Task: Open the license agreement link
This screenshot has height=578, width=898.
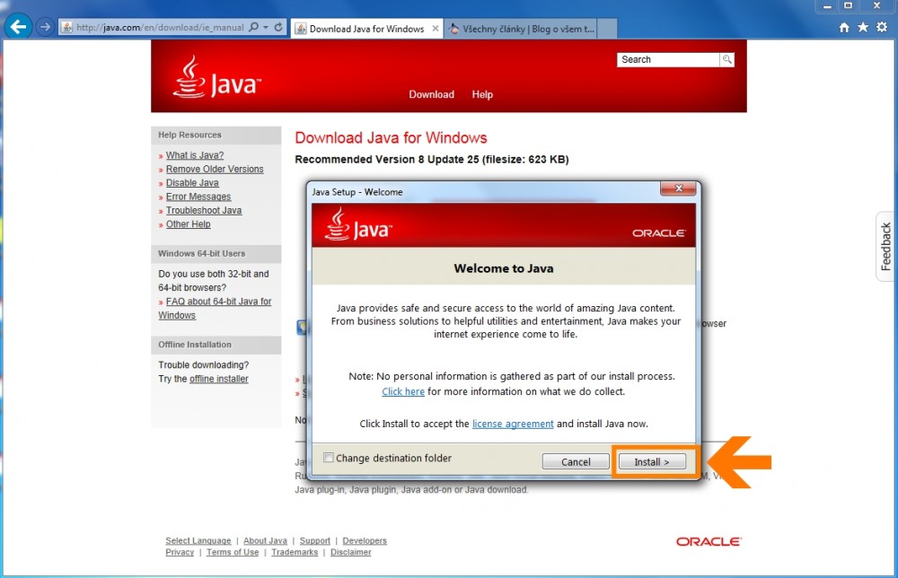Action: pyautogui.click(x=513, y=424)
